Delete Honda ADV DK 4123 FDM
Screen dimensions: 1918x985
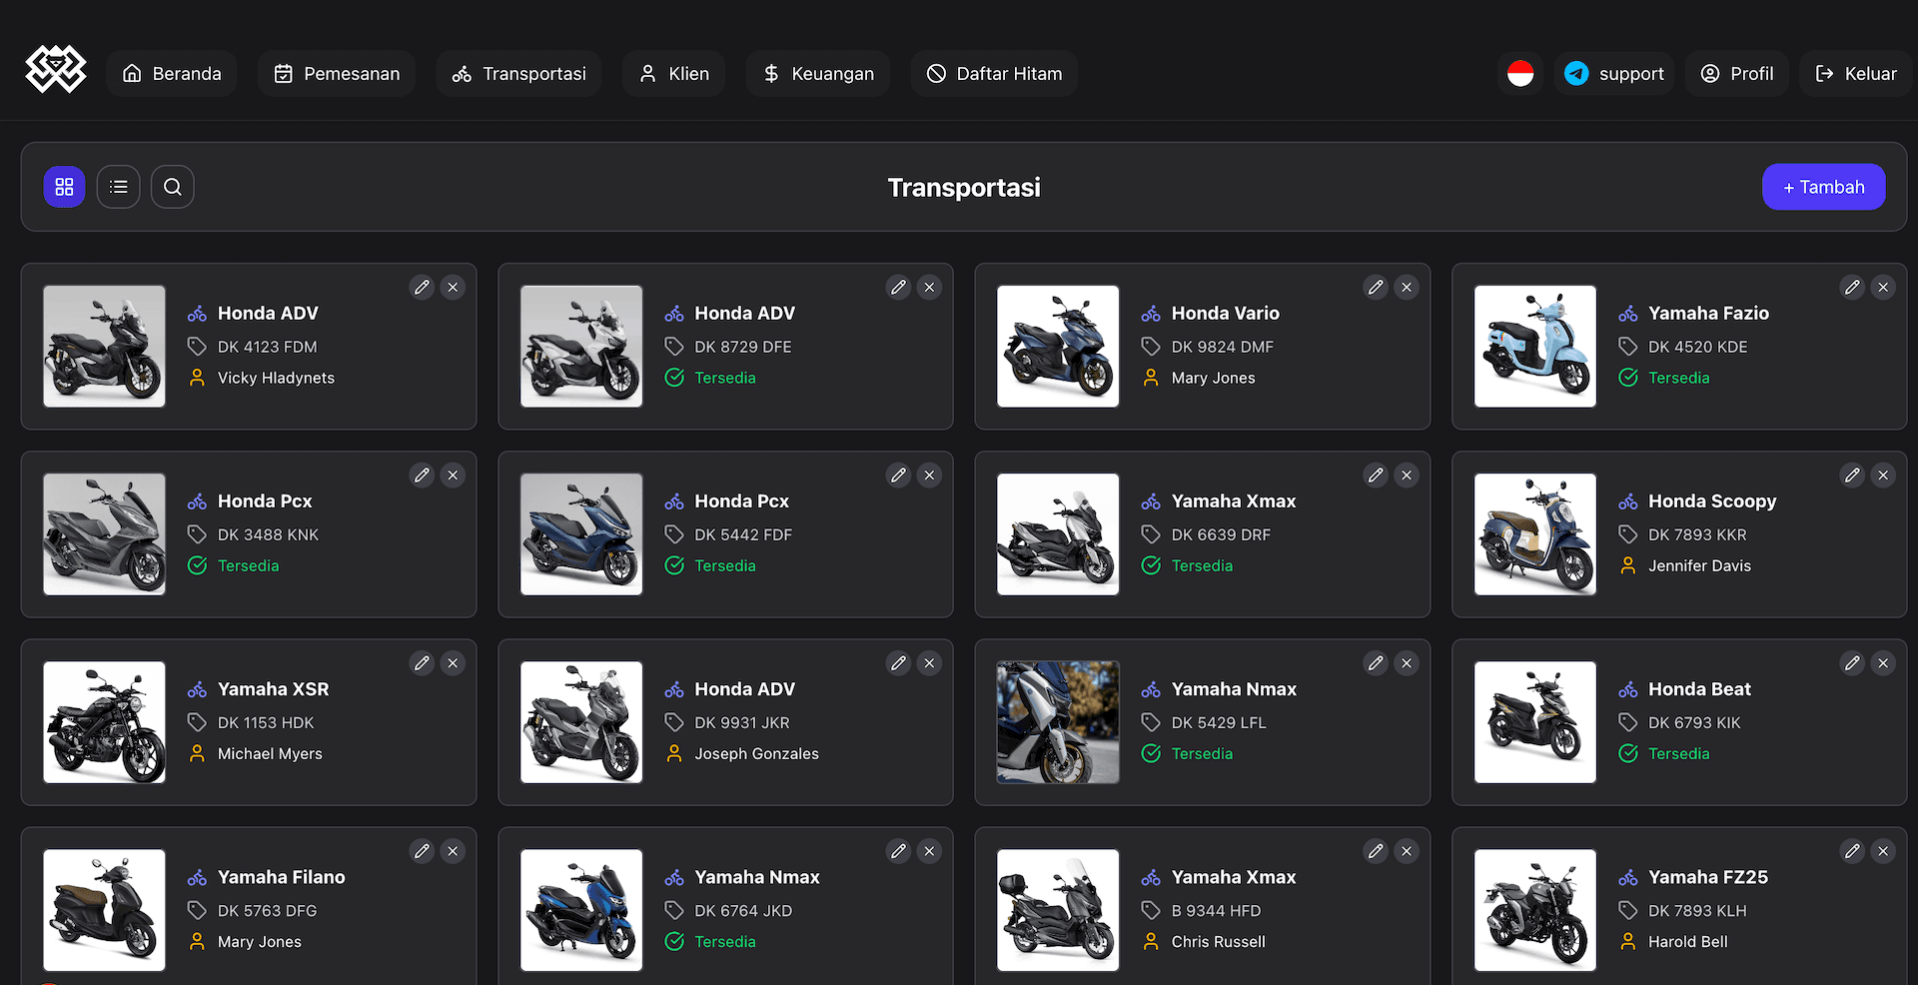tap(454, 288)
